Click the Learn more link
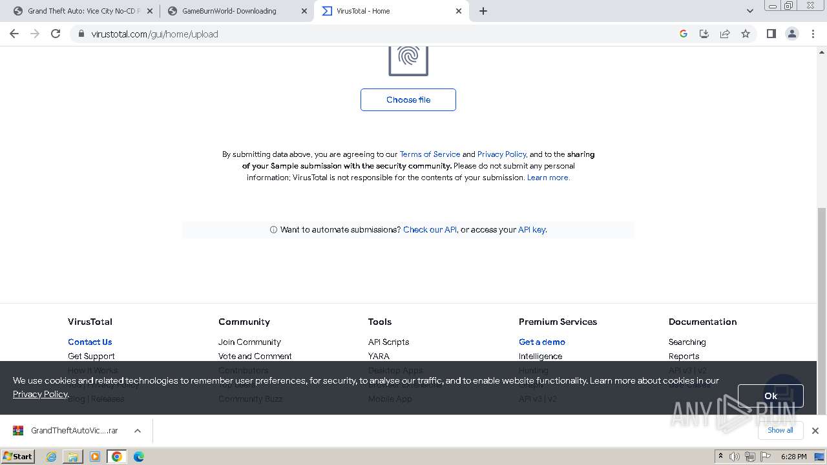Viewport: 827px width, 465px height. [x=548, y=178]
